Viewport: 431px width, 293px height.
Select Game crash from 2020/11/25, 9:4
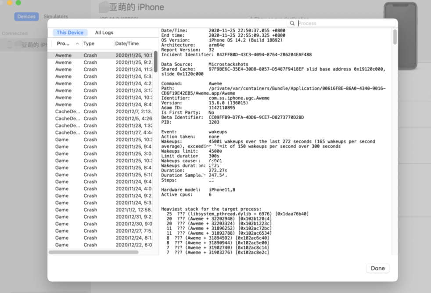[101, 146]
